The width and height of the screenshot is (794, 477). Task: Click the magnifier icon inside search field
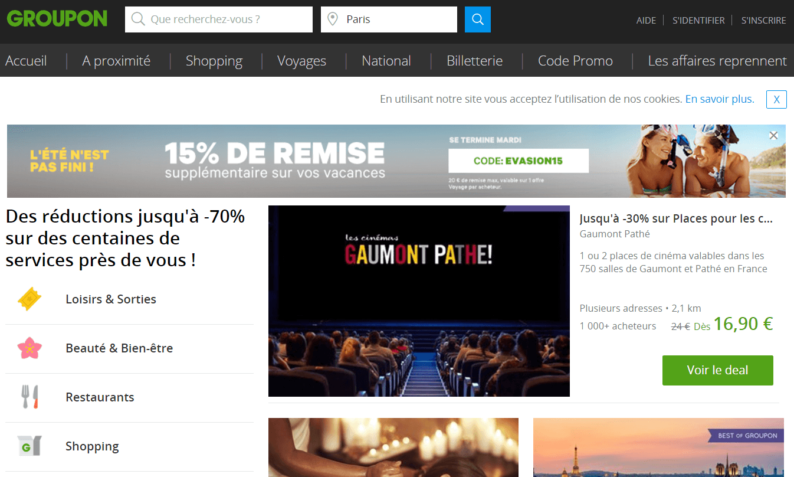138,19
